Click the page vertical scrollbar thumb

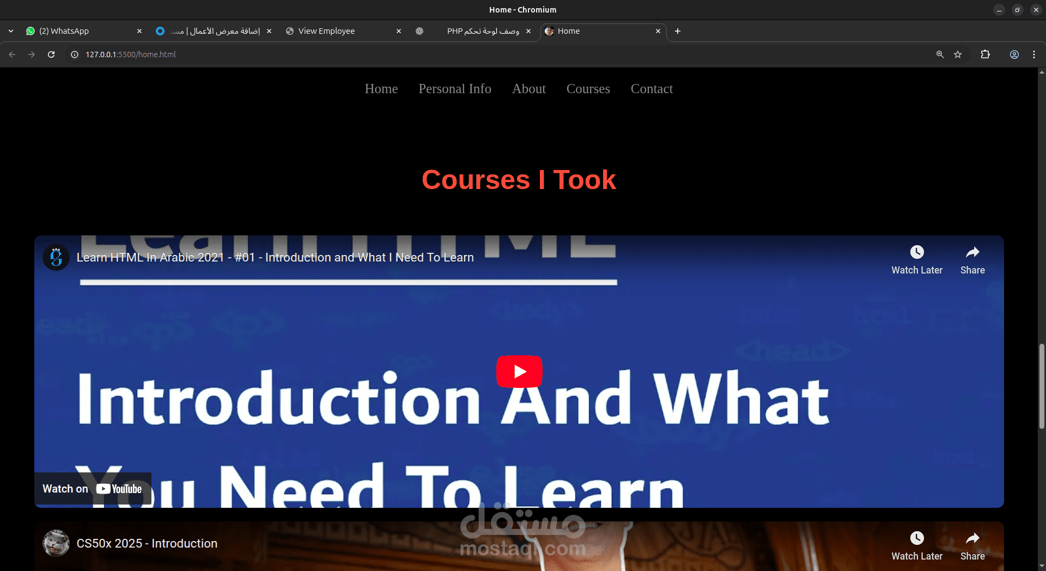pyautogui.click(x=1042, y=386)
